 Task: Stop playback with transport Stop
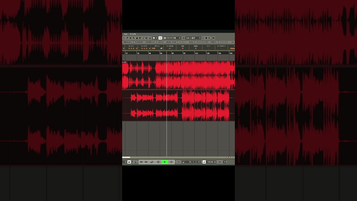158,162
